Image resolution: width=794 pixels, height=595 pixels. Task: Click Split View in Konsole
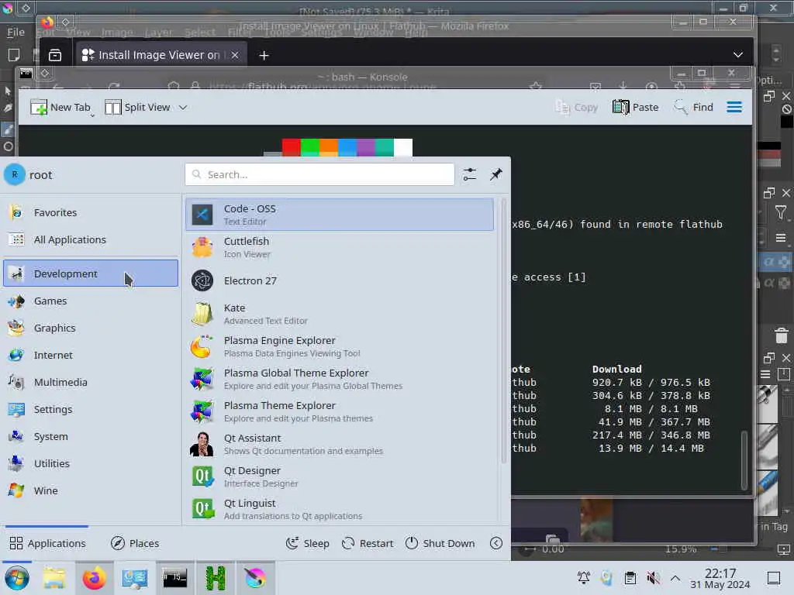[x=138, y=107]
